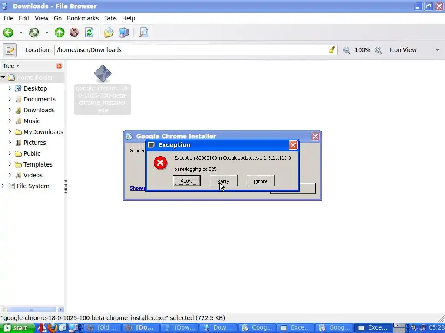This screenshot has width=445, height=333.
Task: Click the workspace switcher in taskbar
Action: (x=399, y=328)
